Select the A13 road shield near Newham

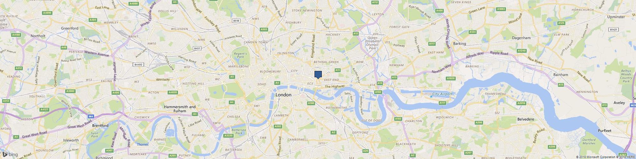click(x=394, y=77)
